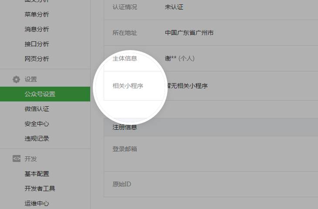Select the highlighted 公众号设置 item
This screenshot has height=209, width=318.
click(x=40, y=94)
